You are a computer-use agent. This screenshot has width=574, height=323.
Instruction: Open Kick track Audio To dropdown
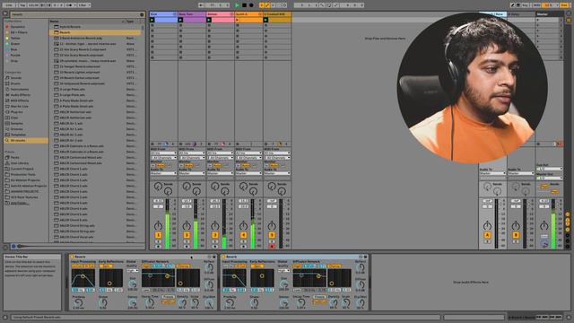click(163, 173)
